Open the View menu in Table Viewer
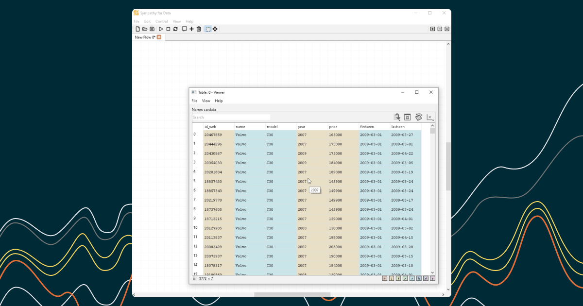 click(206, 101)
